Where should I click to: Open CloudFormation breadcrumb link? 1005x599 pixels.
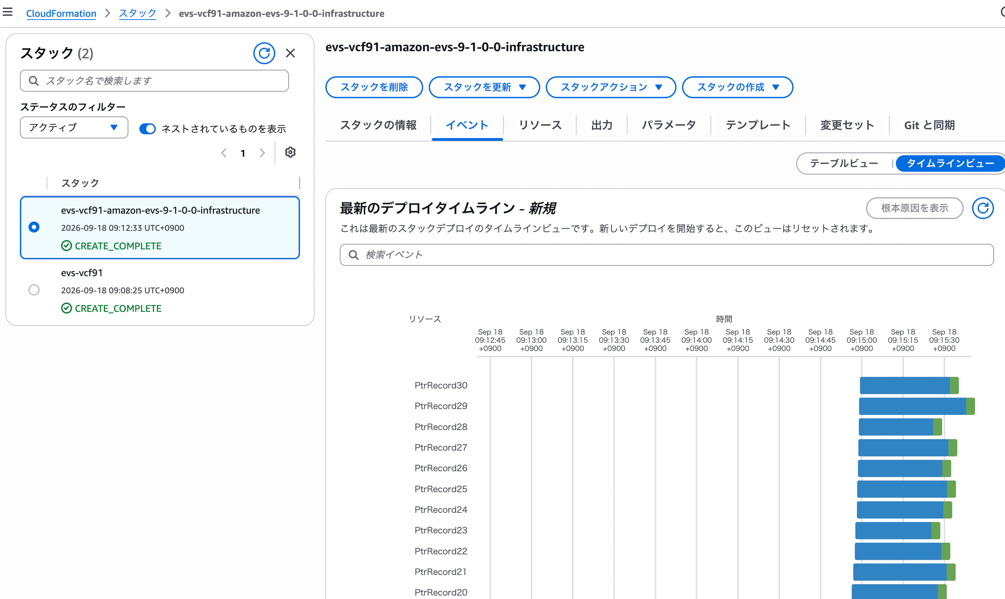click(x=61, y=13)
